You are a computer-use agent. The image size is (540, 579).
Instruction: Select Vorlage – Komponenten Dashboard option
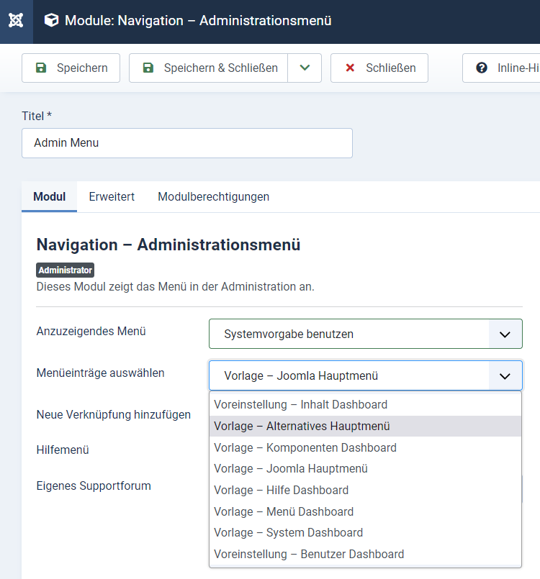[305, 448]
